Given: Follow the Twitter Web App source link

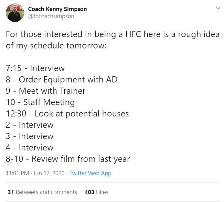Looking at the screenshot, I should coord(90,173).
